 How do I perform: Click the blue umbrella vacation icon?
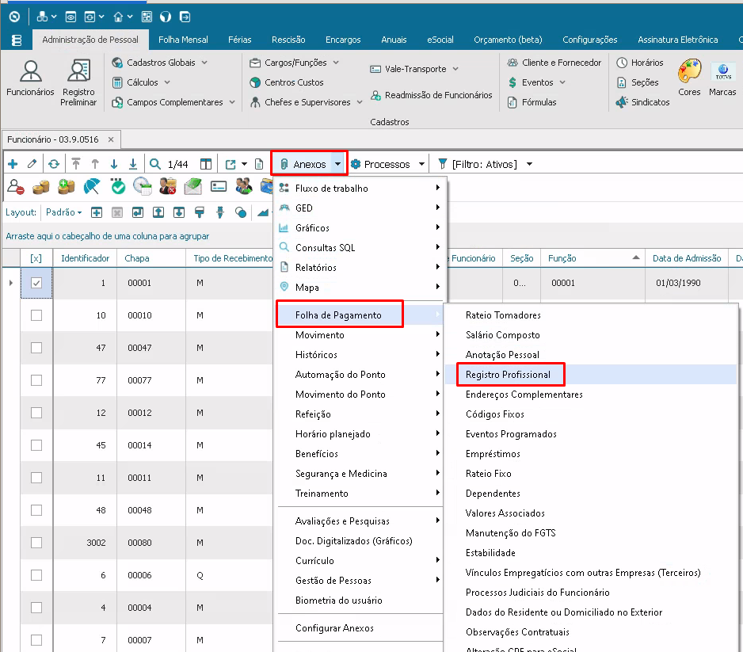coord(91,187)
